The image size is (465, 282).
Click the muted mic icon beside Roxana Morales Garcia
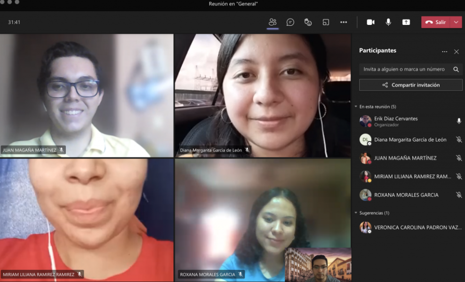pos(458,195)
